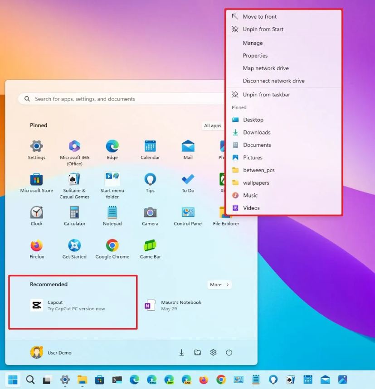Open the Photos app on the taskbar

point(343,379)
